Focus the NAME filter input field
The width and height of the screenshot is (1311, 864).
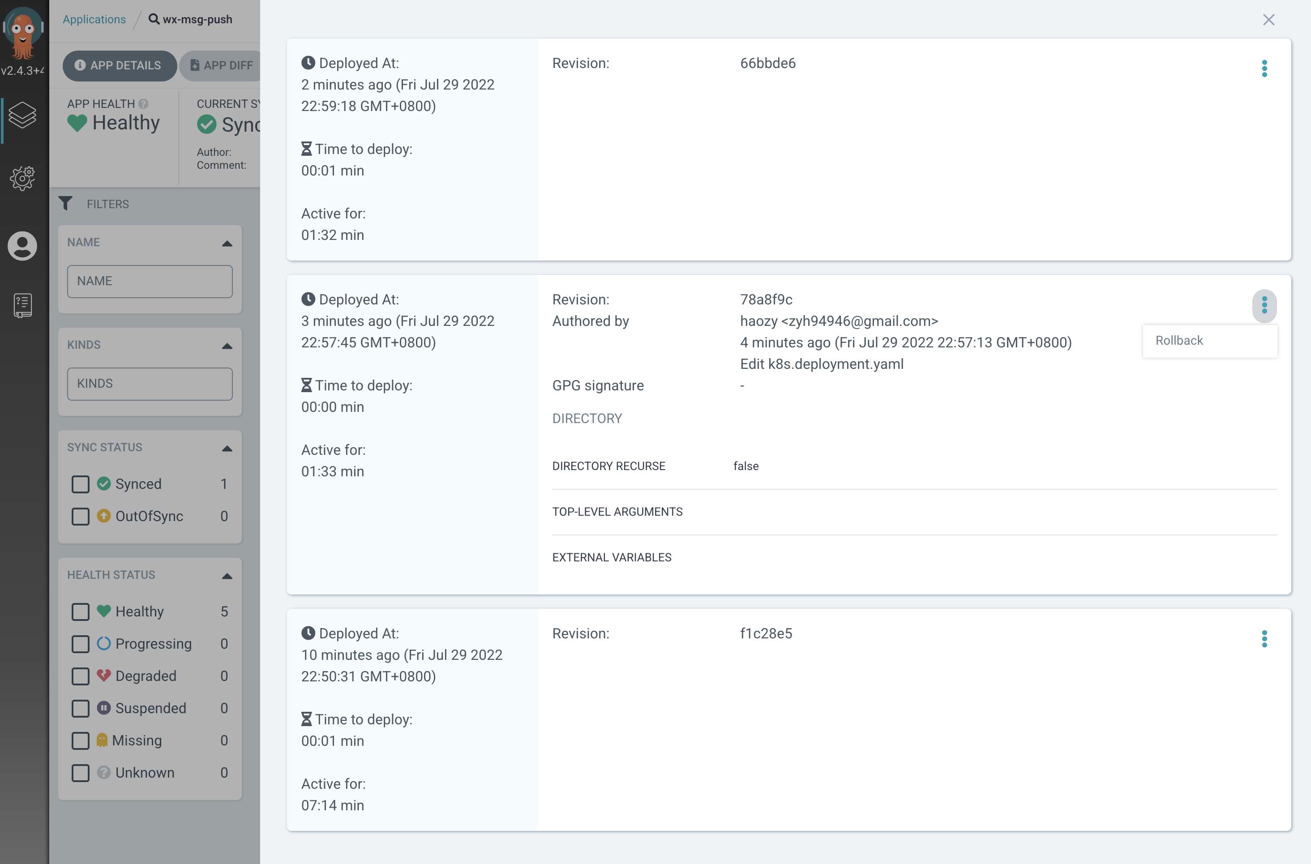click(x=150, y=282)
